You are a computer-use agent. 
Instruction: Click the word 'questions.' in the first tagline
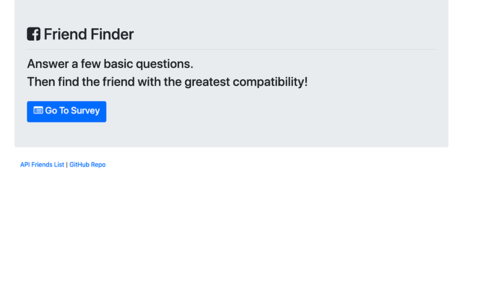pos(164,64)
